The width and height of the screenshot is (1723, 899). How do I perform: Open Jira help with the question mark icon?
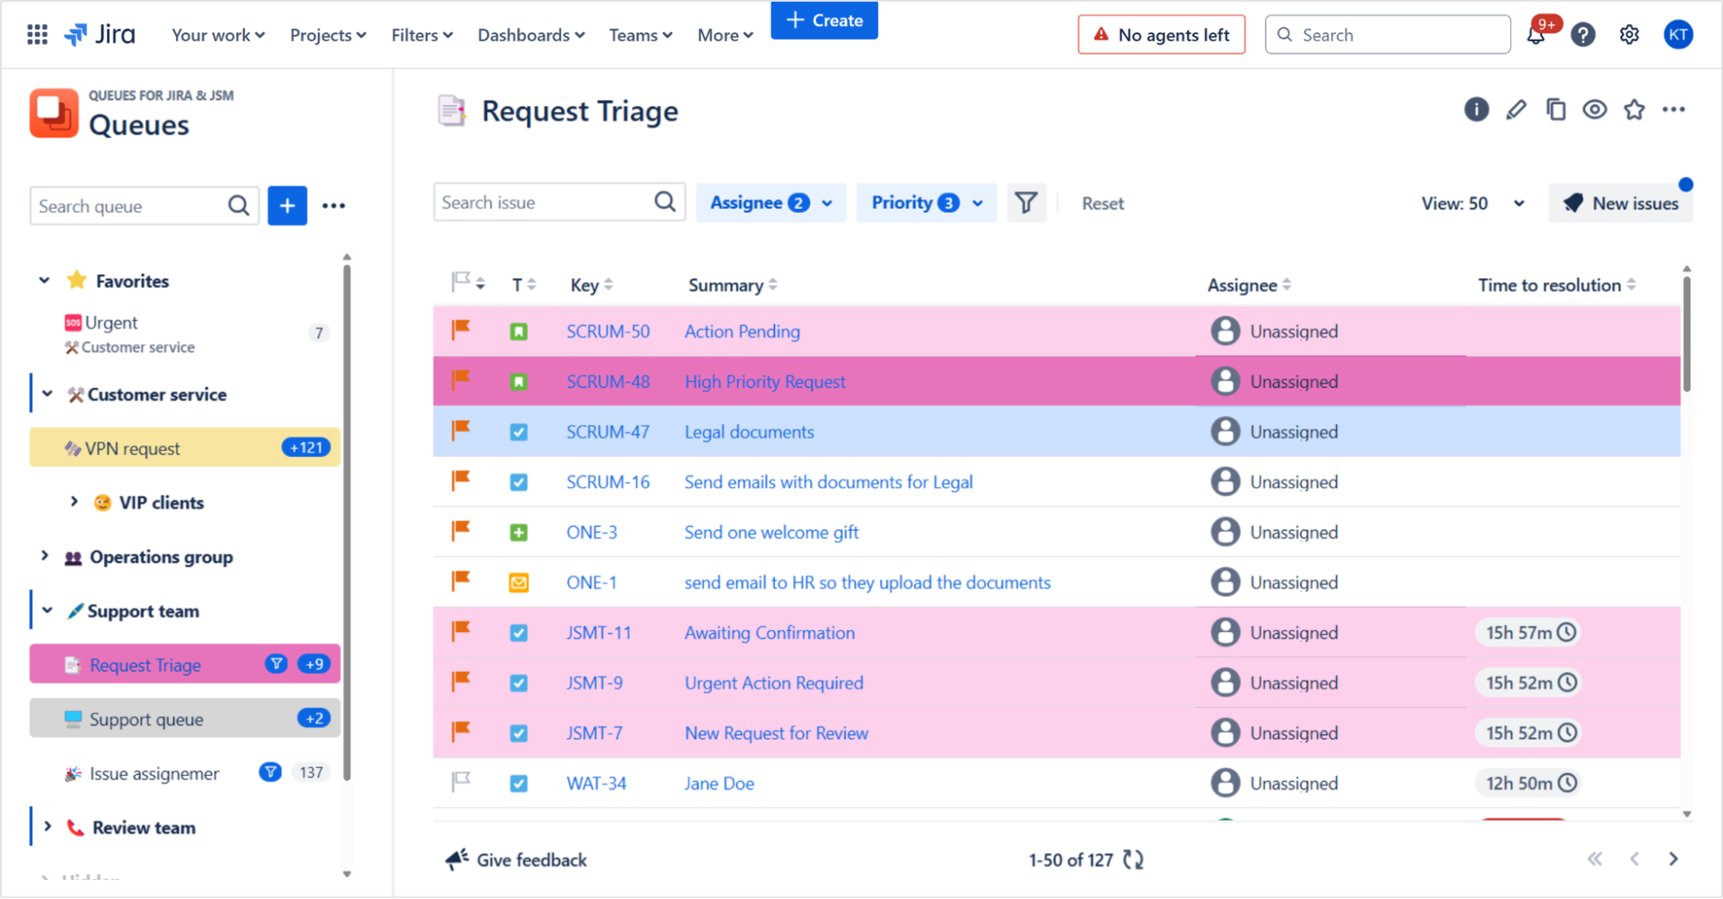tap(1583, 34)
